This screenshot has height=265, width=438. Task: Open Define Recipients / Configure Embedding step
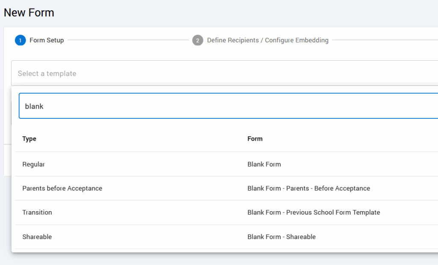[267, 40]
